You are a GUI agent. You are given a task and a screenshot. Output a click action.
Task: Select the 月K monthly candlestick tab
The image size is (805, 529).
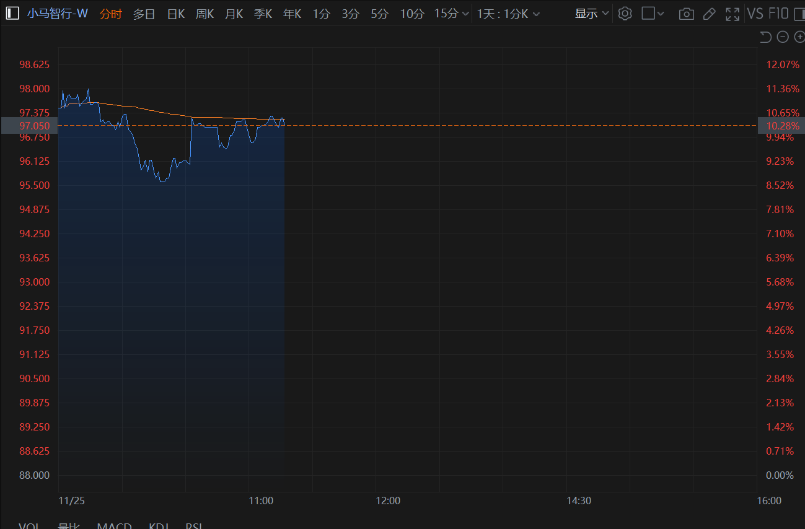click(234, 14)
